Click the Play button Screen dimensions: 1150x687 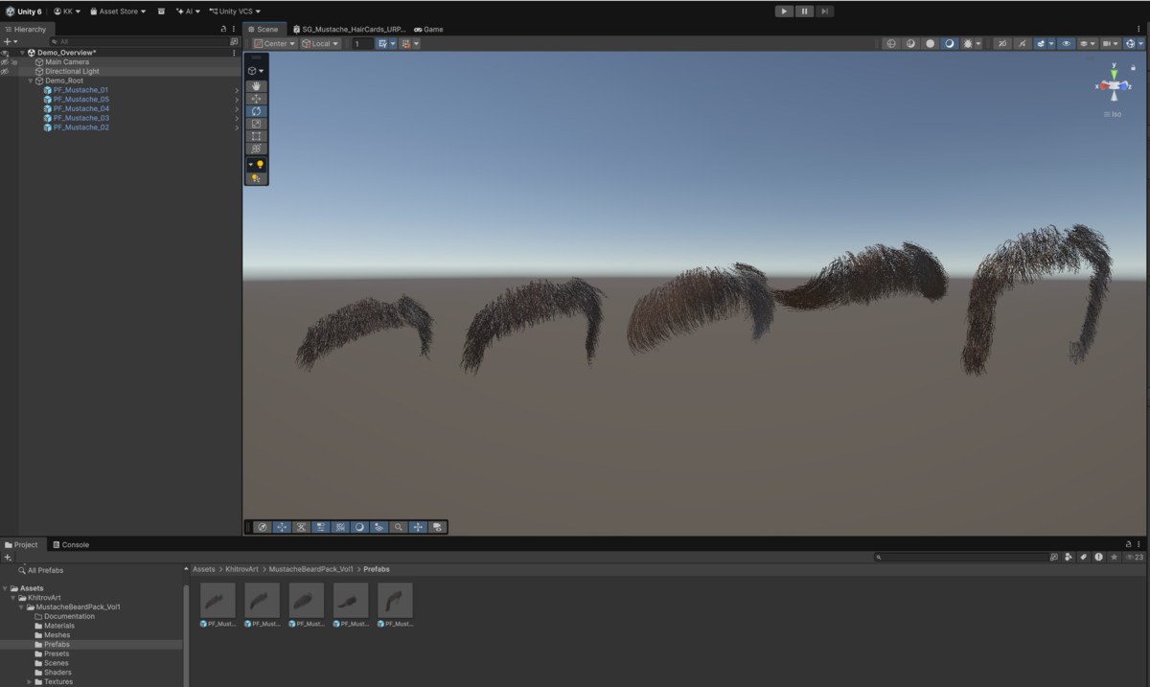pyautogui.click(x=784, y=11)
